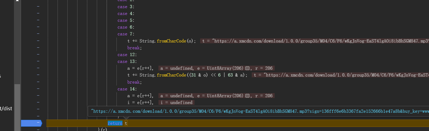Click the t variable after return
Screen dimensions: 429x131
point(126,123)
